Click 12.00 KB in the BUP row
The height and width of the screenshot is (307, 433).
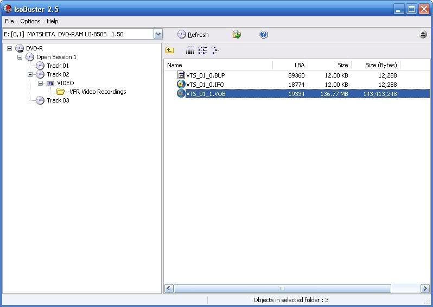point(336,75)
